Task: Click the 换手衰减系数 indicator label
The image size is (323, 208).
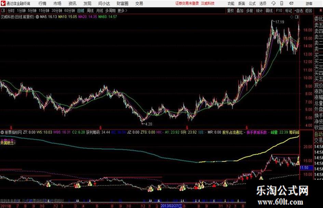Action: pyautogui.click(x=256, y=132)
